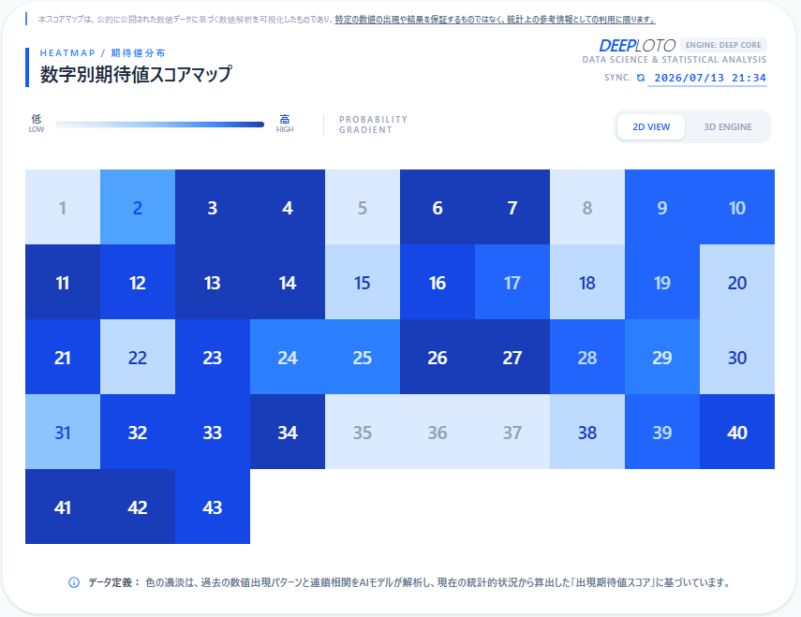Click the underlined disclaimer text at top

coord(495,20)
